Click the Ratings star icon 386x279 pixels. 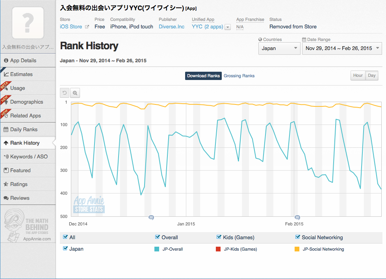[x=6, y=184]
